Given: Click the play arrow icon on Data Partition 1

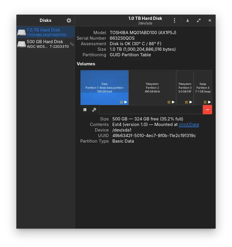Looking at the screenshot, I should (126, 102).
